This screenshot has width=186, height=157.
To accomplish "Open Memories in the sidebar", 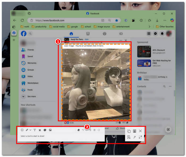I will (x=29, y=63).
